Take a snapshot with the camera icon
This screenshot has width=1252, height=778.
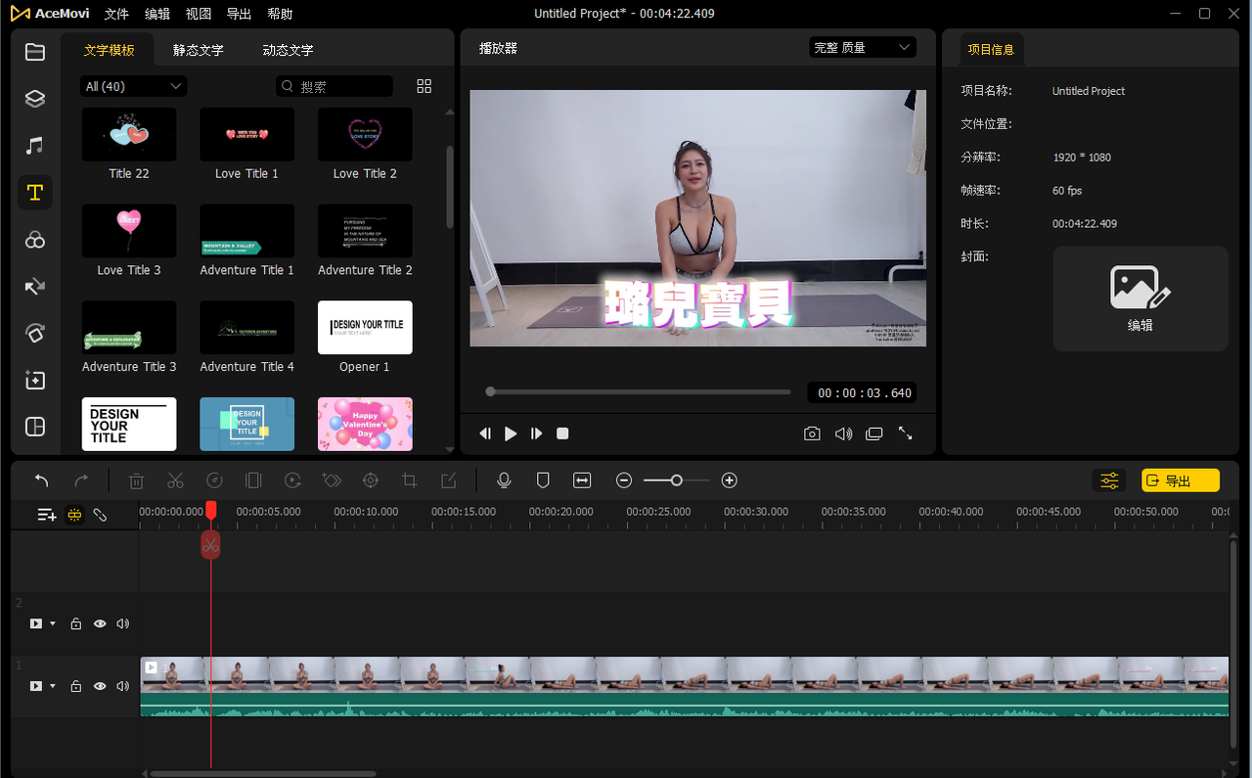812,434
